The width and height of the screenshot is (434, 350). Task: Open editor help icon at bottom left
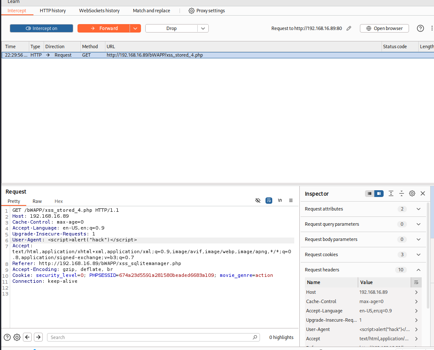pyautogui.click(x=7, y=337)
